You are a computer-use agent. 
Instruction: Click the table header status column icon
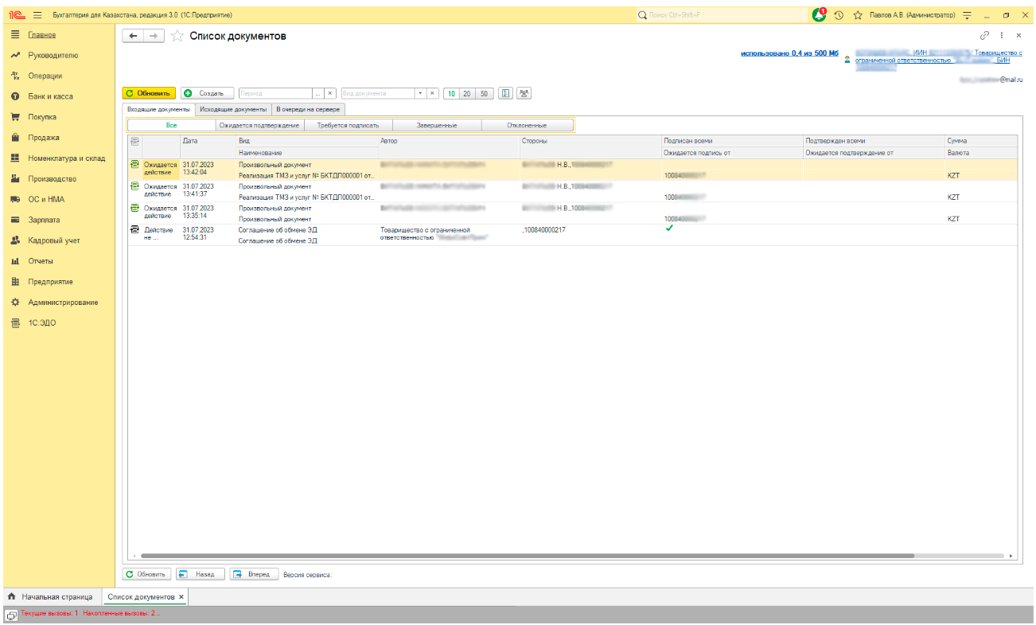click(x=134, y=141)
